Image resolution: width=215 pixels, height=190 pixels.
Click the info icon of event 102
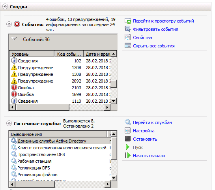14,61
